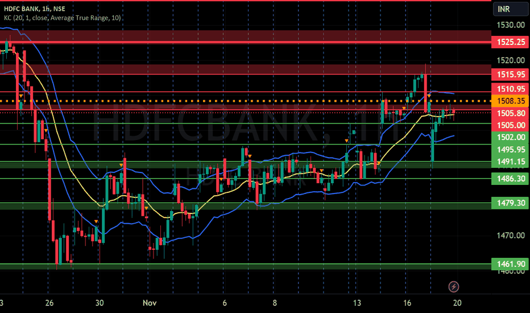This screenshot has height=313, width=530.
Task: Select the 1486.30 green price label
Action: (x=510, y=179)
